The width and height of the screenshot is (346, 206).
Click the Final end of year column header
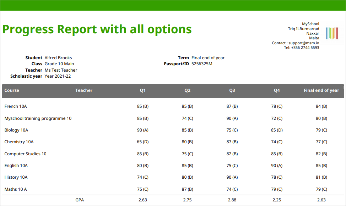pyautogui.click(x=321, y=90)
